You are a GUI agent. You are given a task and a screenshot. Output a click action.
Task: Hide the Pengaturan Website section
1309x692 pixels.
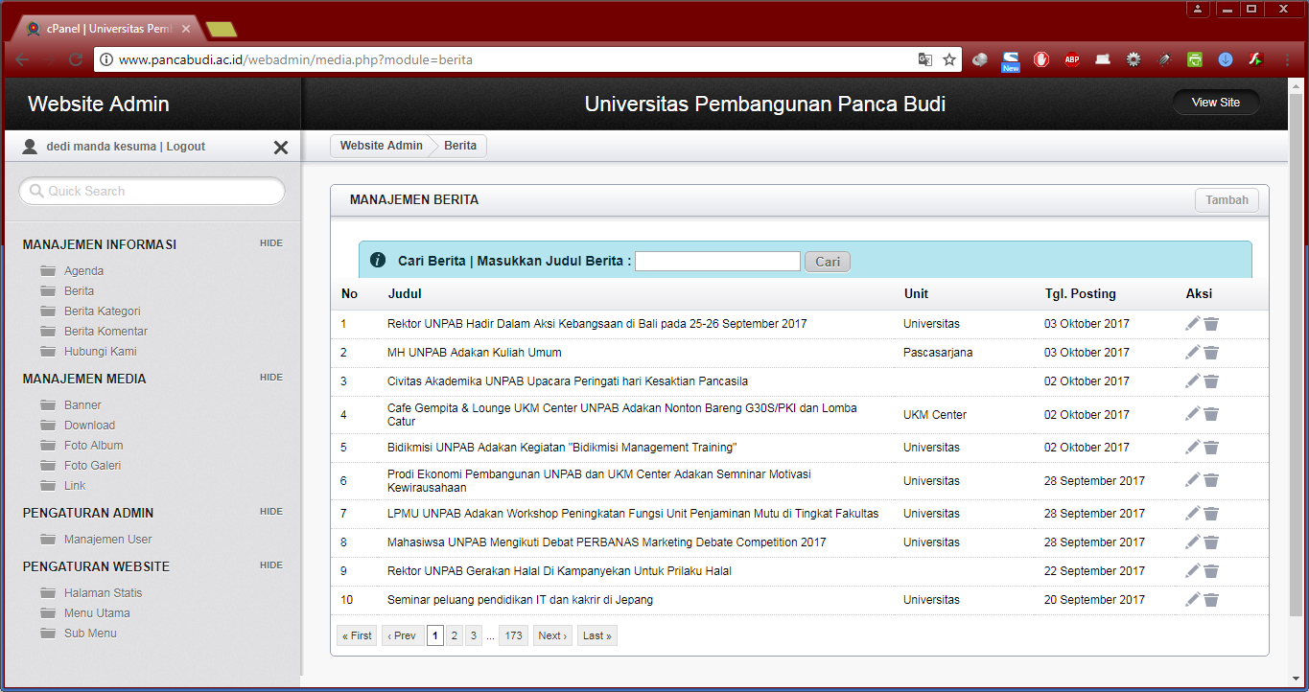(270, 565)
